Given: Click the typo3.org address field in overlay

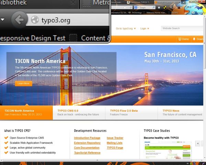Looking at the screenshot, I should click(x=68, y=20).
